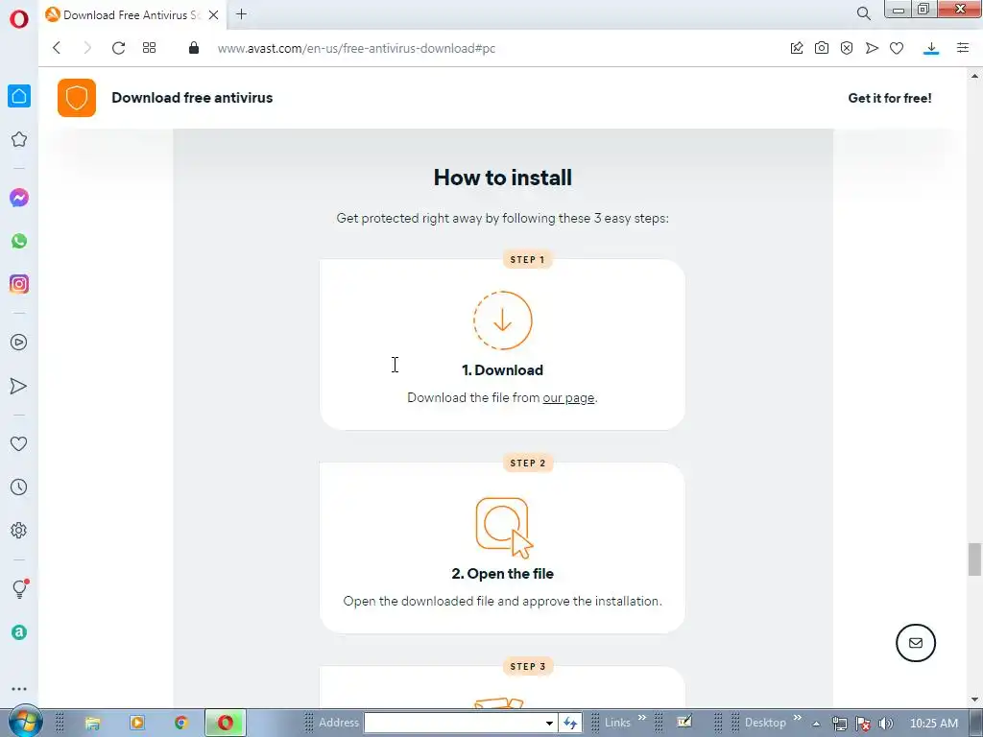Click the Step 2 open file icon
Screen dimensions: 983x737
point(503,527)
